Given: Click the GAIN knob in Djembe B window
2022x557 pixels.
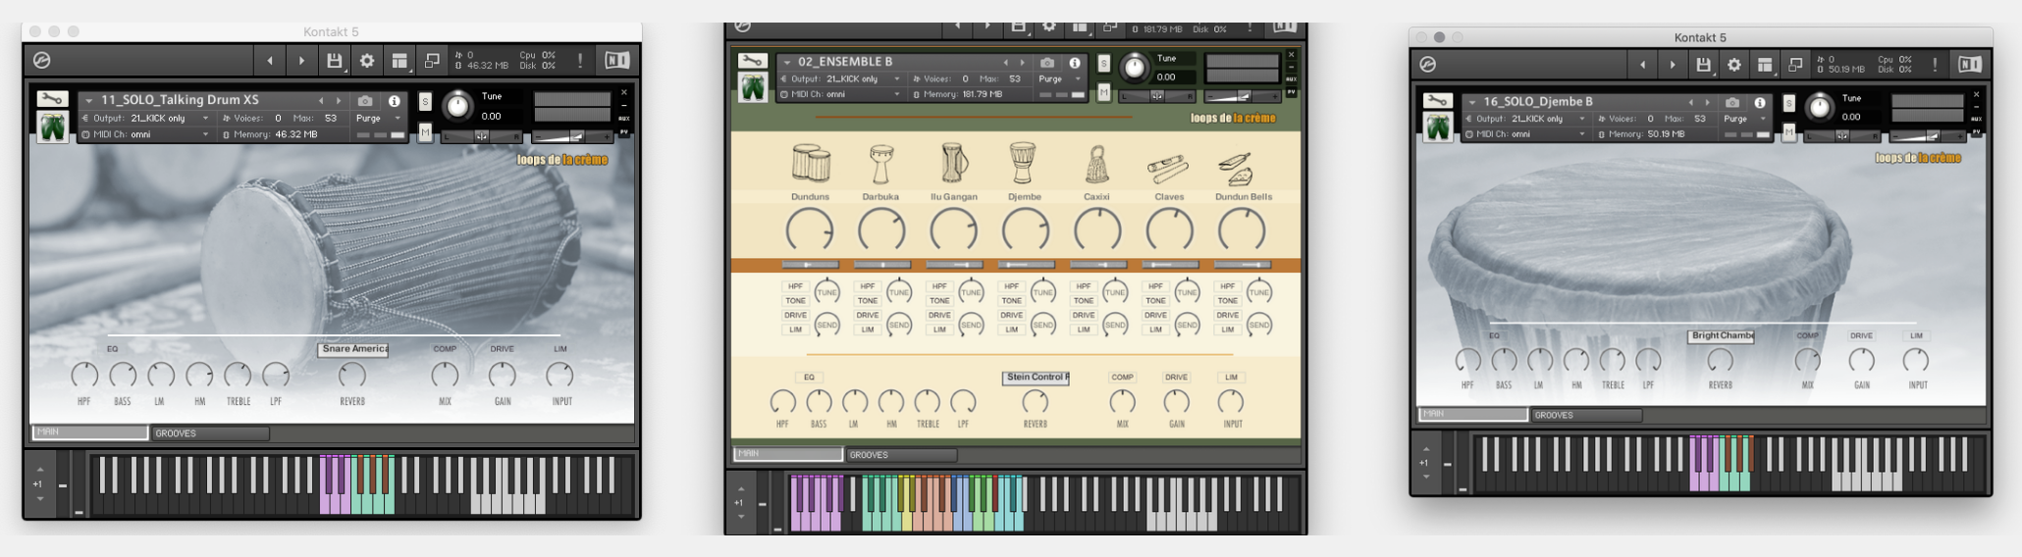Looking at the screenshot, I should 1861,361.
